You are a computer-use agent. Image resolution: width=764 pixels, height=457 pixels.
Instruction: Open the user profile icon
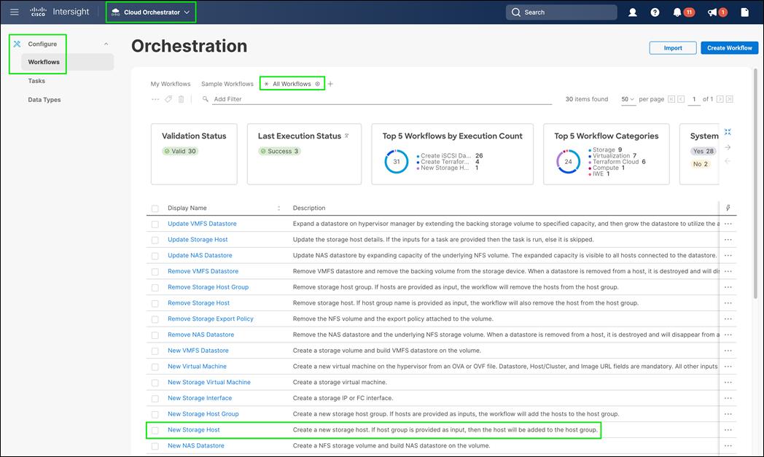632,12
